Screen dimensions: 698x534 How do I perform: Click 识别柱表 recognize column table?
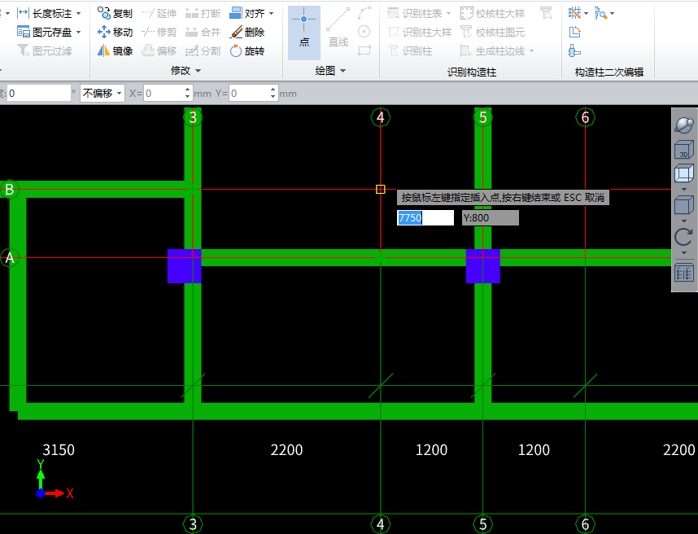coord(415,13)
